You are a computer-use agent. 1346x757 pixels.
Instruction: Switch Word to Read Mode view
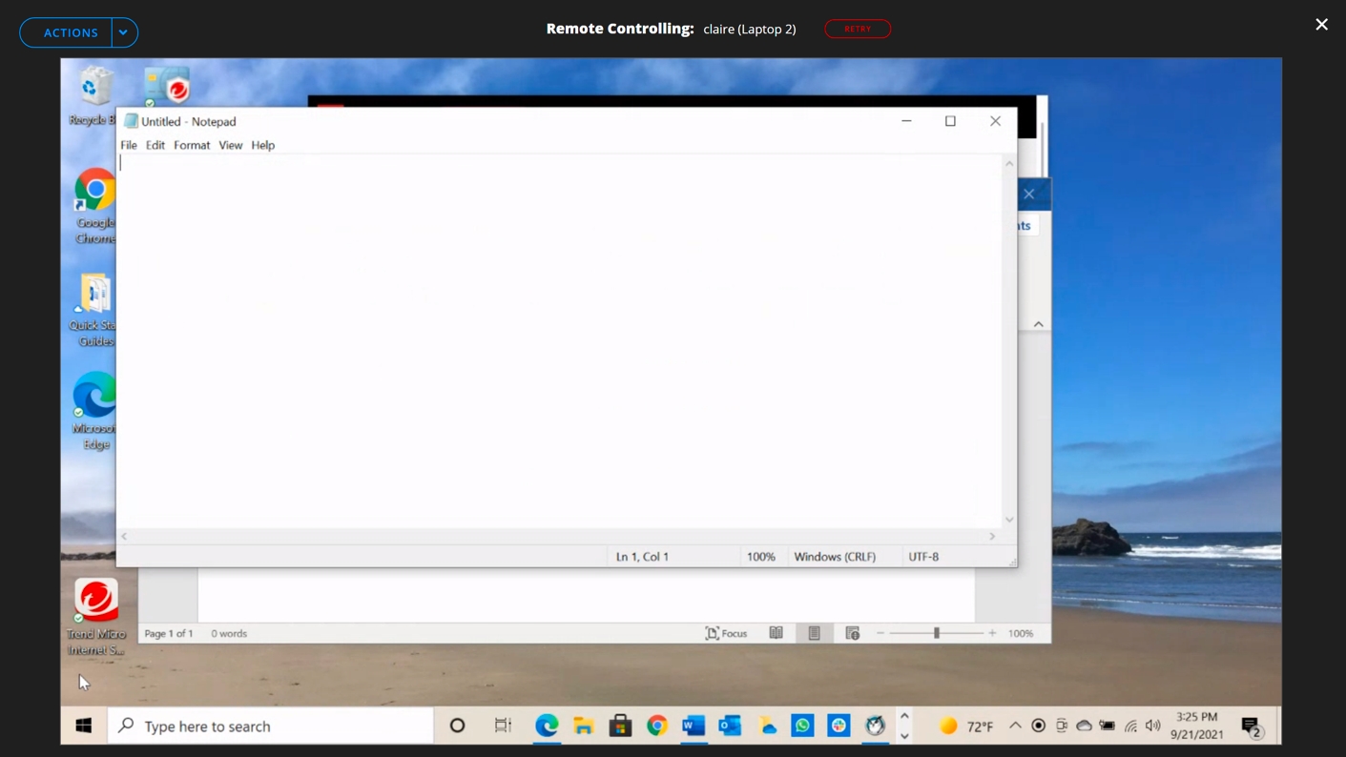(x=777, y=633)
